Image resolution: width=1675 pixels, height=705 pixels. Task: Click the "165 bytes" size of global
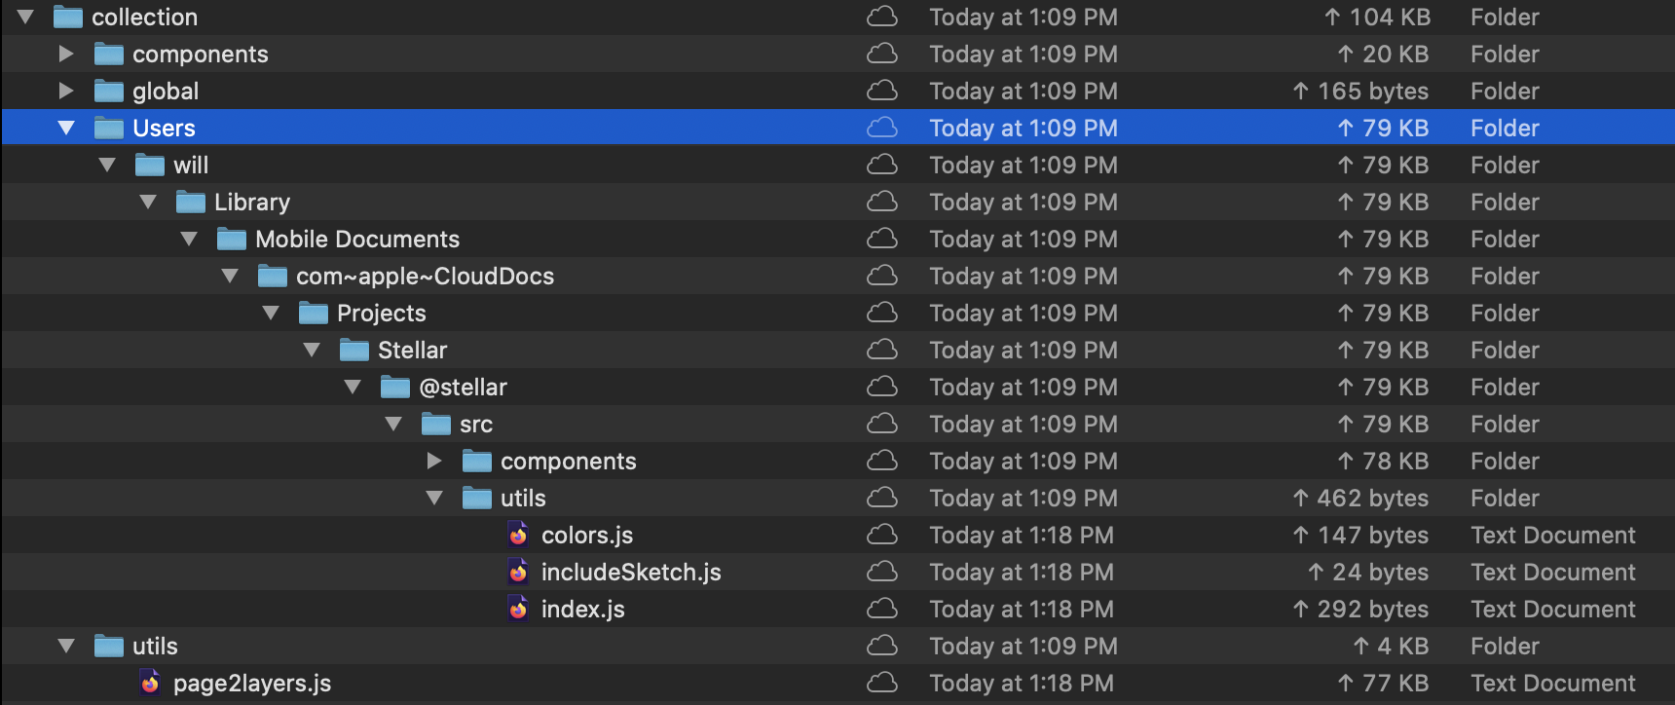click(x=1360, y=91)
